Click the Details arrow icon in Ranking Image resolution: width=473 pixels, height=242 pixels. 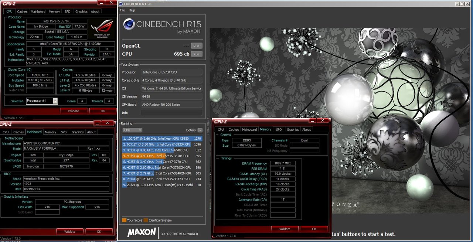point(200,130)
